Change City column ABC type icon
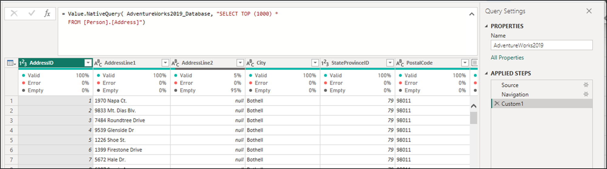Viewport: 607px width, 169px height. tap(250, 63)
